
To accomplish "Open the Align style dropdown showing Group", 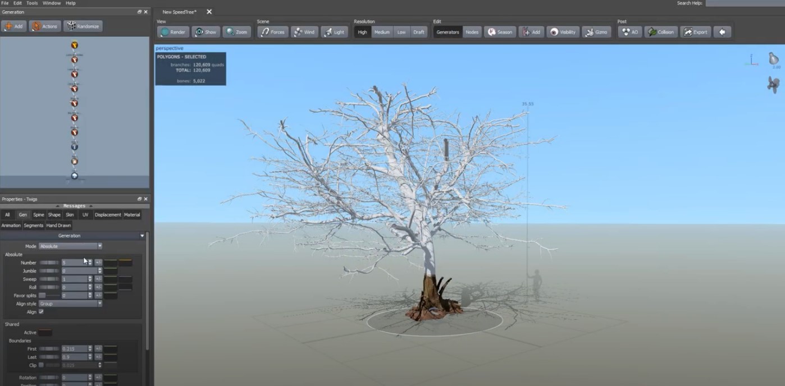I will tap(71, 304).
